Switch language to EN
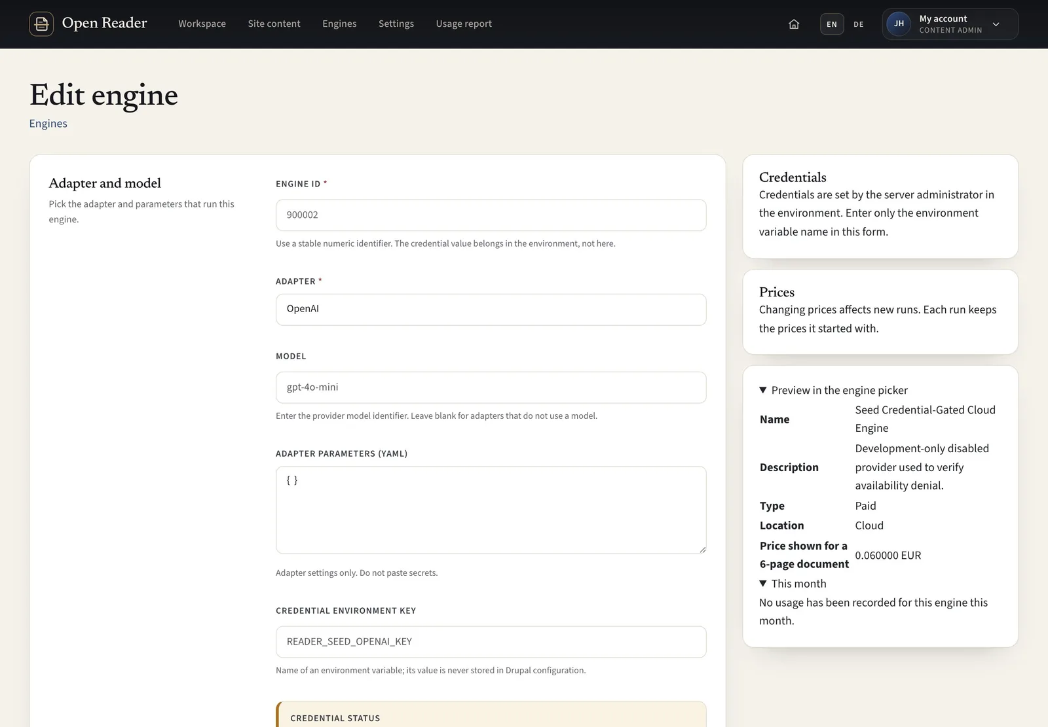The image size is (1048, 727). click(832, 24)
